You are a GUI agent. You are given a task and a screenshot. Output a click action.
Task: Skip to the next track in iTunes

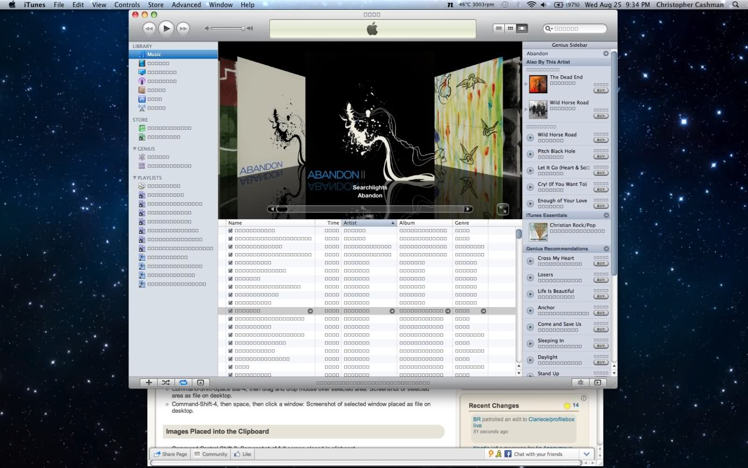(183, 29)
